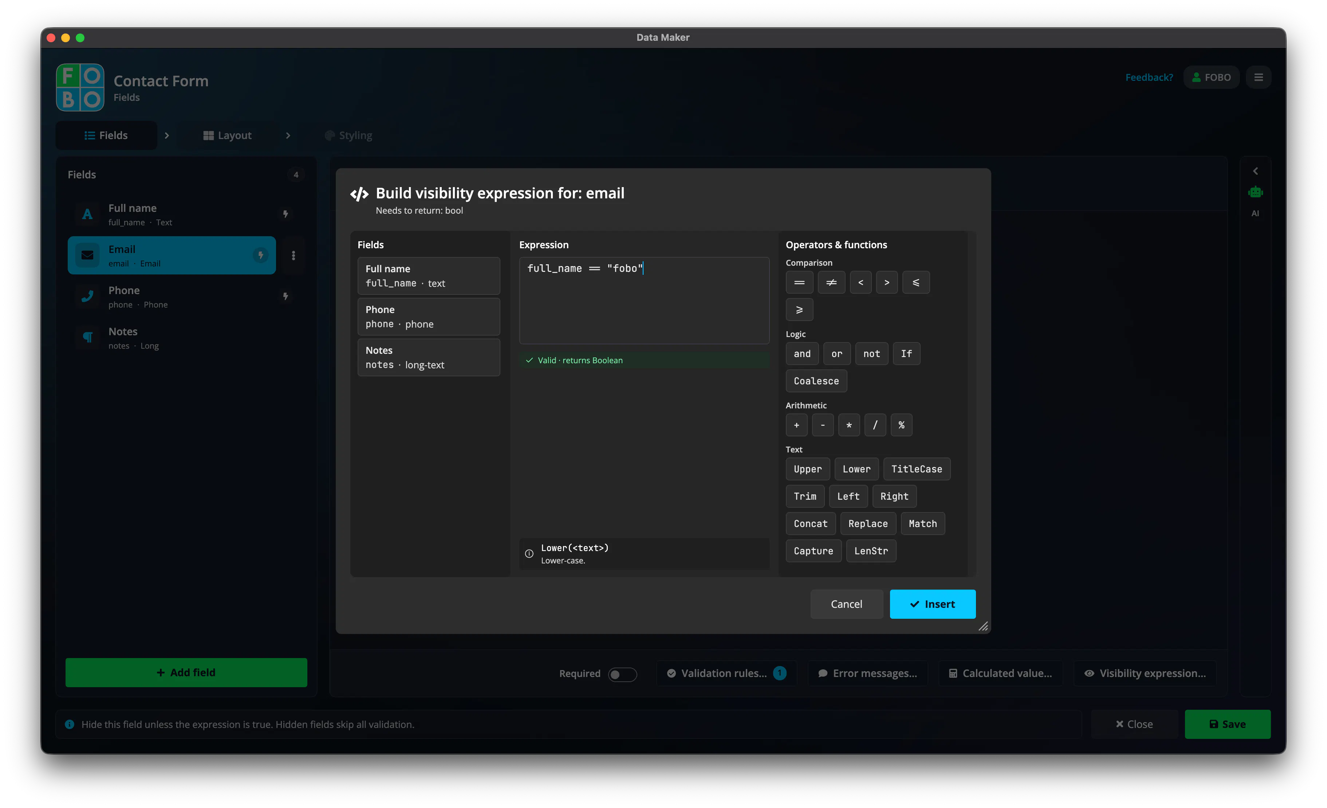Insert the less-than operator
The height and width of the screenshot is (808, 1327).
(861, 282)
